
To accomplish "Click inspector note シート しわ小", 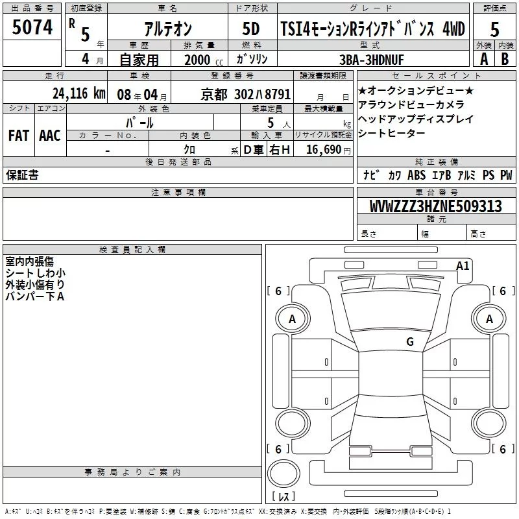I will (35, 273).
